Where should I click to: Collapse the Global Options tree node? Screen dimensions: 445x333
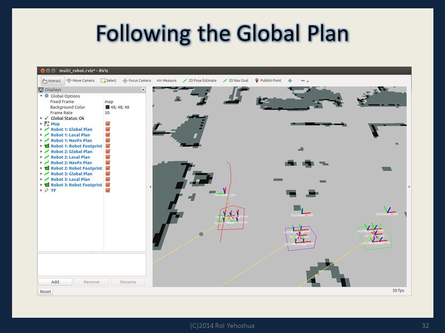[41, 96]
